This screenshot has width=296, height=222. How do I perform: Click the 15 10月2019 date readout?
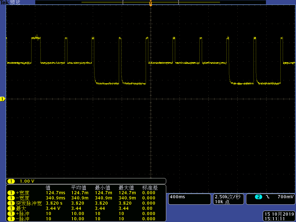point(280,214)
